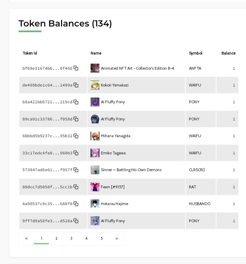Open Animated NFT Art Collector's Edition 8-4
The image size is (246, 264).
click(137, 68)
